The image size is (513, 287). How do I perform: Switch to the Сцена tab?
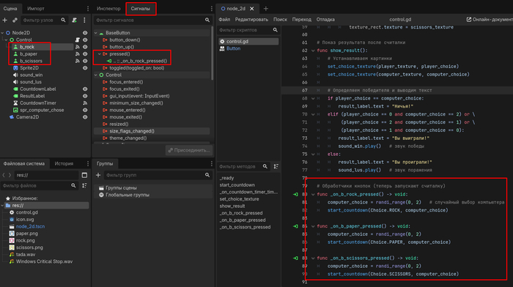10,9
